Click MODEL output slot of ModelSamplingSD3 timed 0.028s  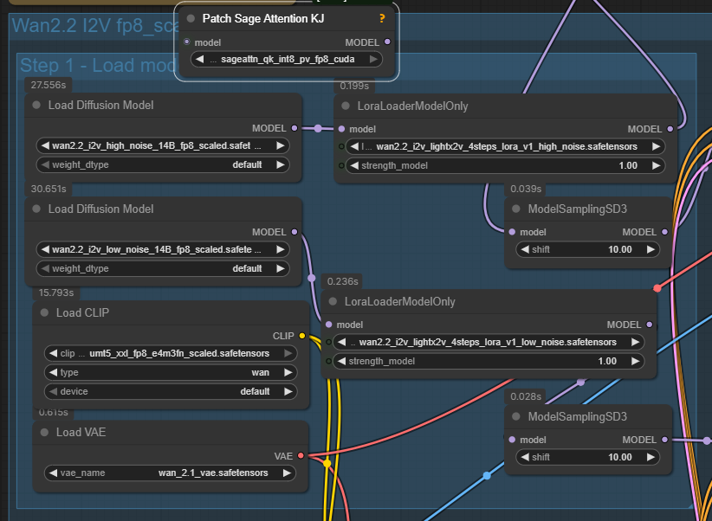pos(664,440)
